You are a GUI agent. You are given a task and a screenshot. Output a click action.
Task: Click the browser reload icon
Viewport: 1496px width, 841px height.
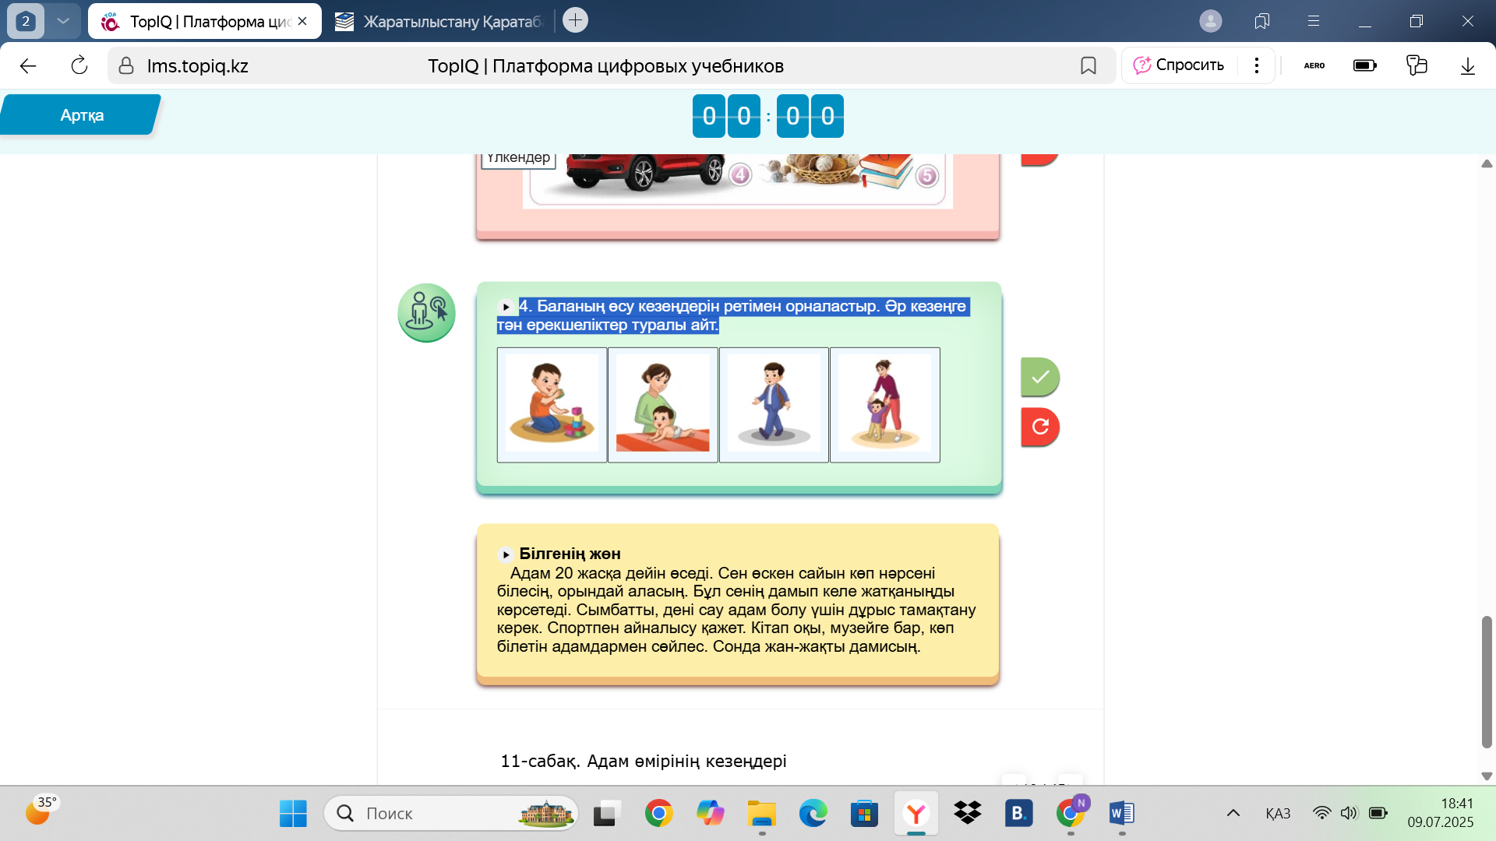click(x=79, y=66)
